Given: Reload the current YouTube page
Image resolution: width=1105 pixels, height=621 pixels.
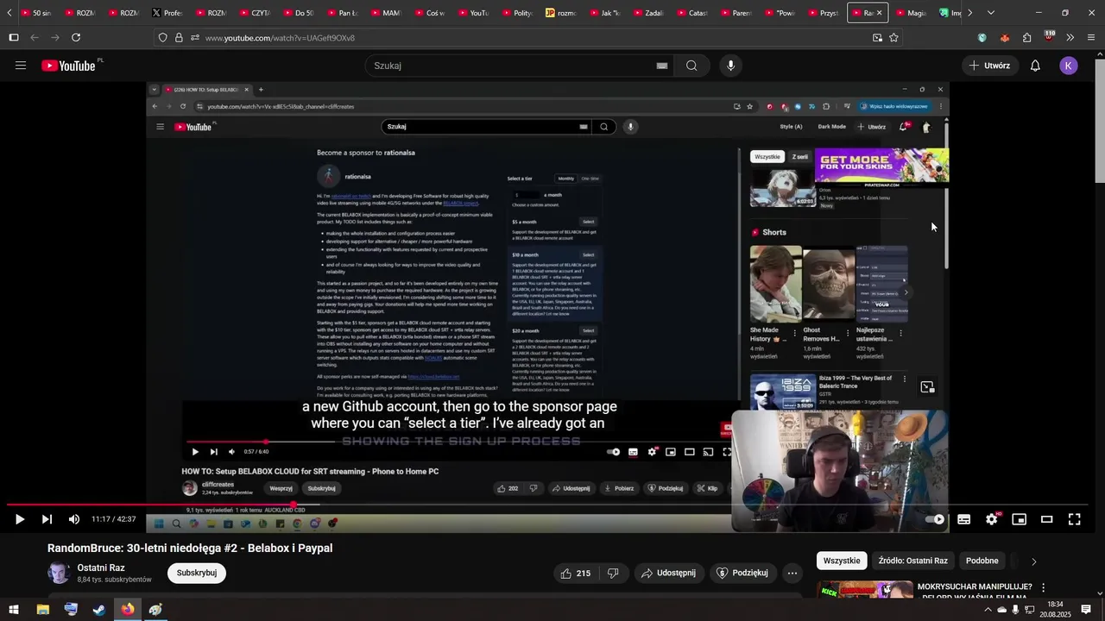Looking at the screenshot, I should pyautogui.click(x=76, y=38).
